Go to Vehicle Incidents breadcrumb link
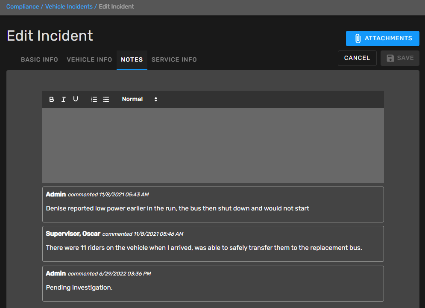The image size is (425, 308). point(69,7)
